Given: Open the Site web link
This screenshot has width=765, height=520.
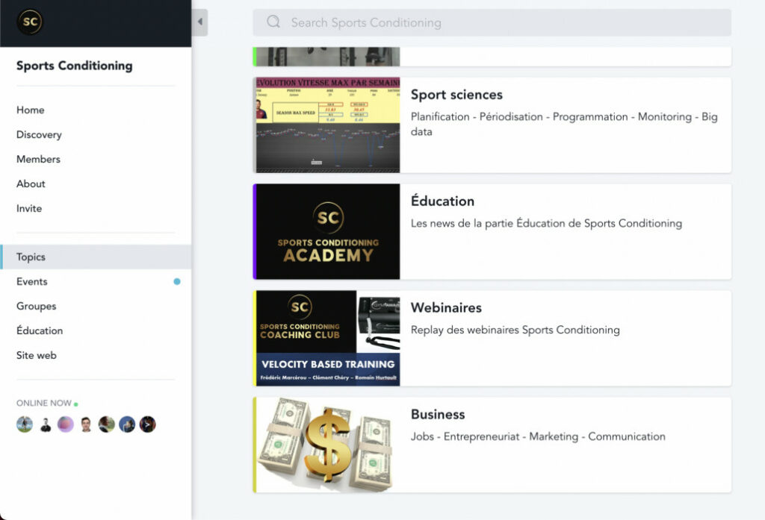Looking at the screenshot, I should (x=37, y=355).
